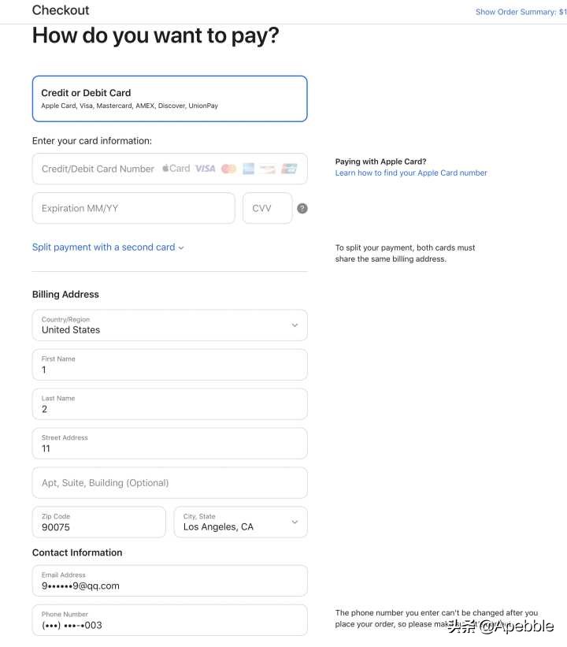Screen dimensions: 567x647
Task: Select Credit or Debit Card payment option
Action: click(169, 99)
